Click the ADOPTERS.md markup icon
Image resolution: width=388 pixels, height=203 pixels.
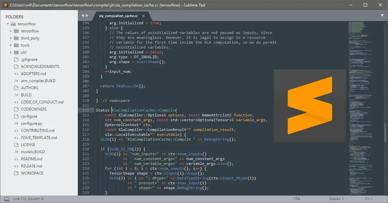click(x=16, y=74)
